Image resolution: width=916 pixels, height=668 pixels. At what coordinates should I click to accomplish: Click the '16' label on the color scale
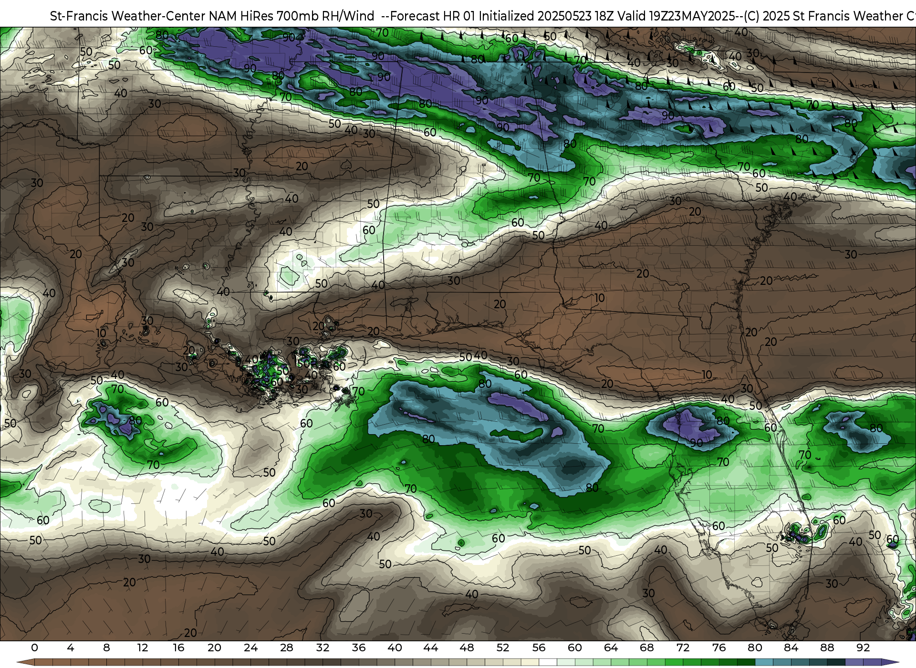tap(178, 647)
